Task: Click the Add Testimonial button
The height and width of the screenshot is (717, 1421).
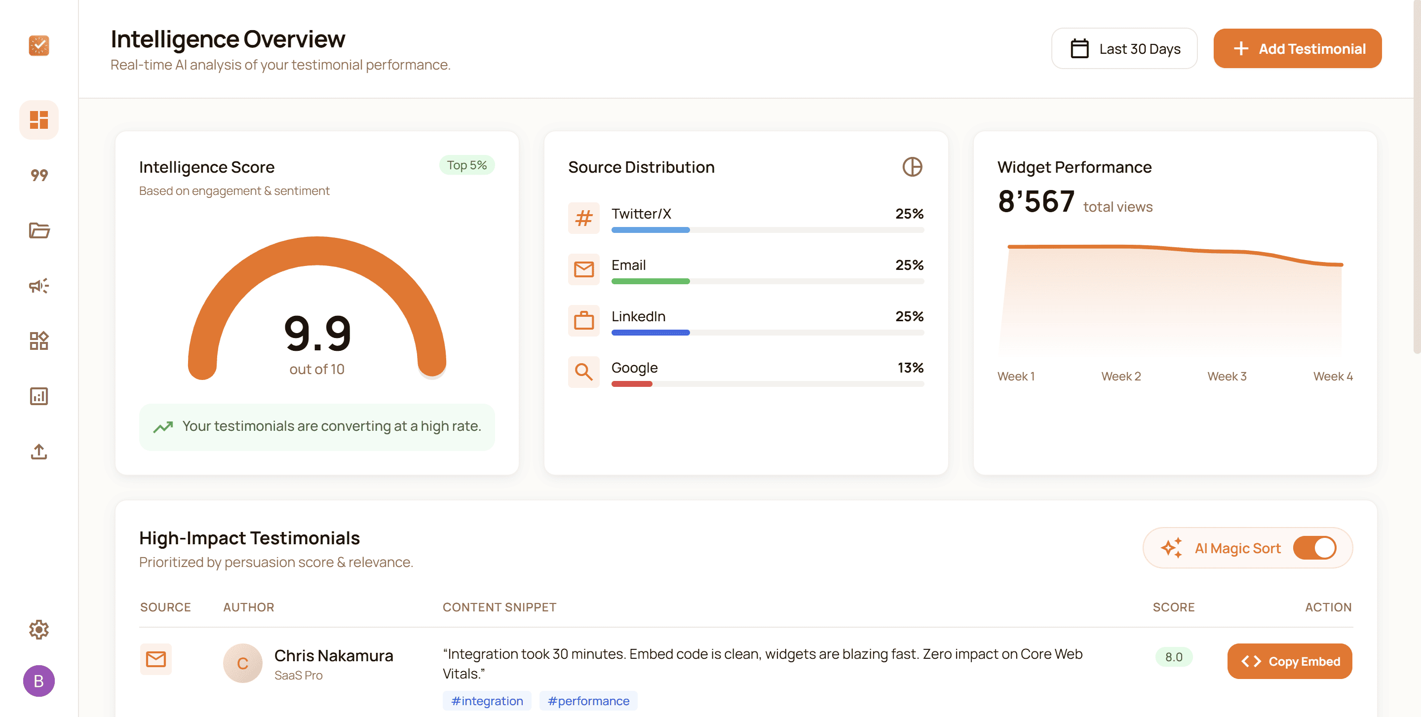Action: [1297, 48]
